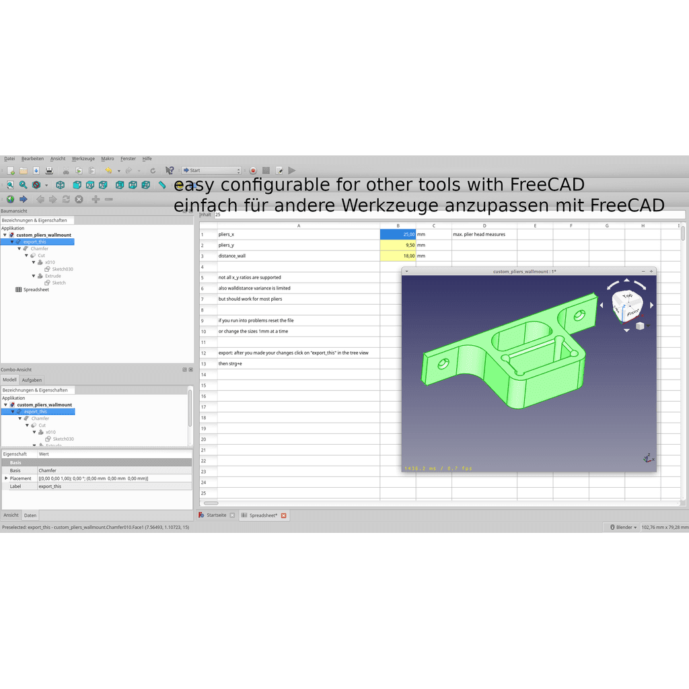
Task: Select the blue cell with 25,00
Action: click(398, 234)
